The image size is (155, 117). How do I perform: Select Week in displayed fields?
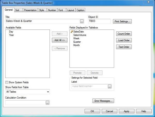(x=76, y=38)
